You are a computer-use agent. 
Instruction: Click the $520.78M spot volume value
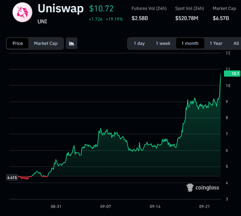(187, 18)
